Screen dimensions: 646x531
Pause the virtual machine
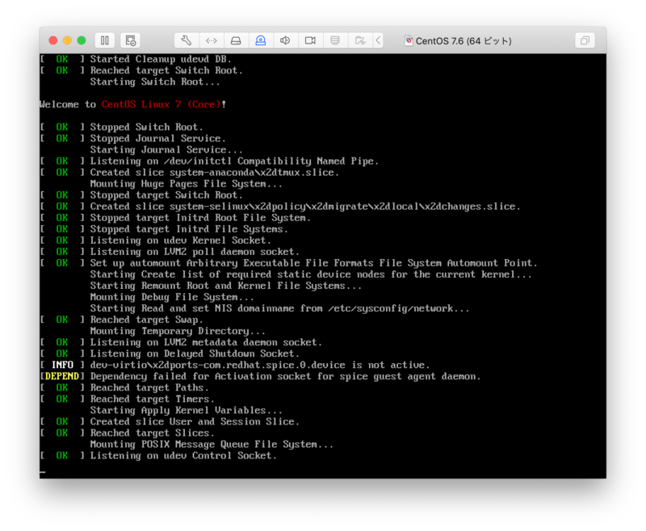105,40
